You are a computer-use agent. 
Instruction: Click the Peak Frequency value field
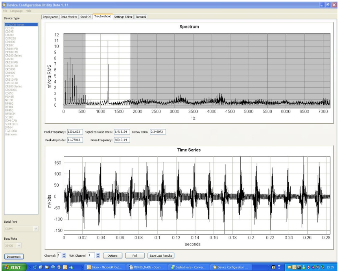pyautogui.click(x=75, y=132)
